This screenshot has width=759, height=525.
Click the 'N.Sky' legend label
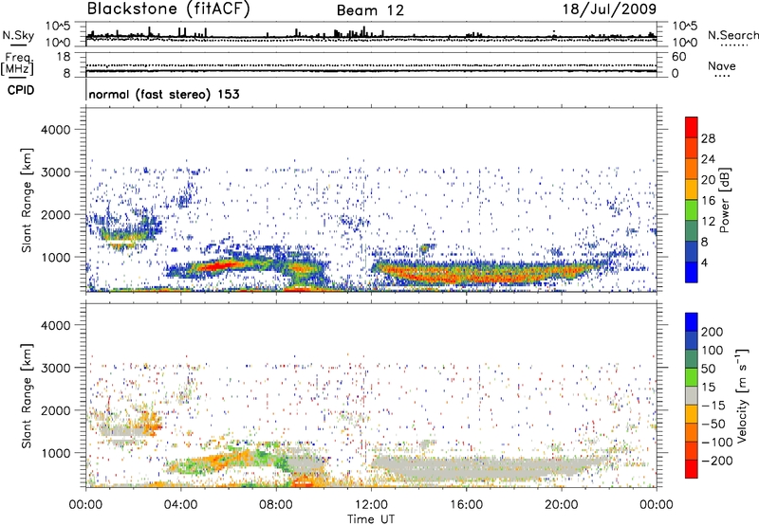(x=18, y=35)
